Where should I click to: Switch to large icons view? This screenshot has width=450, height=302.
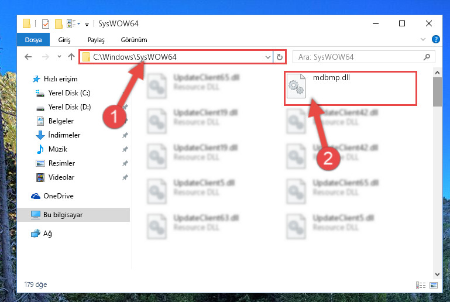434,285
